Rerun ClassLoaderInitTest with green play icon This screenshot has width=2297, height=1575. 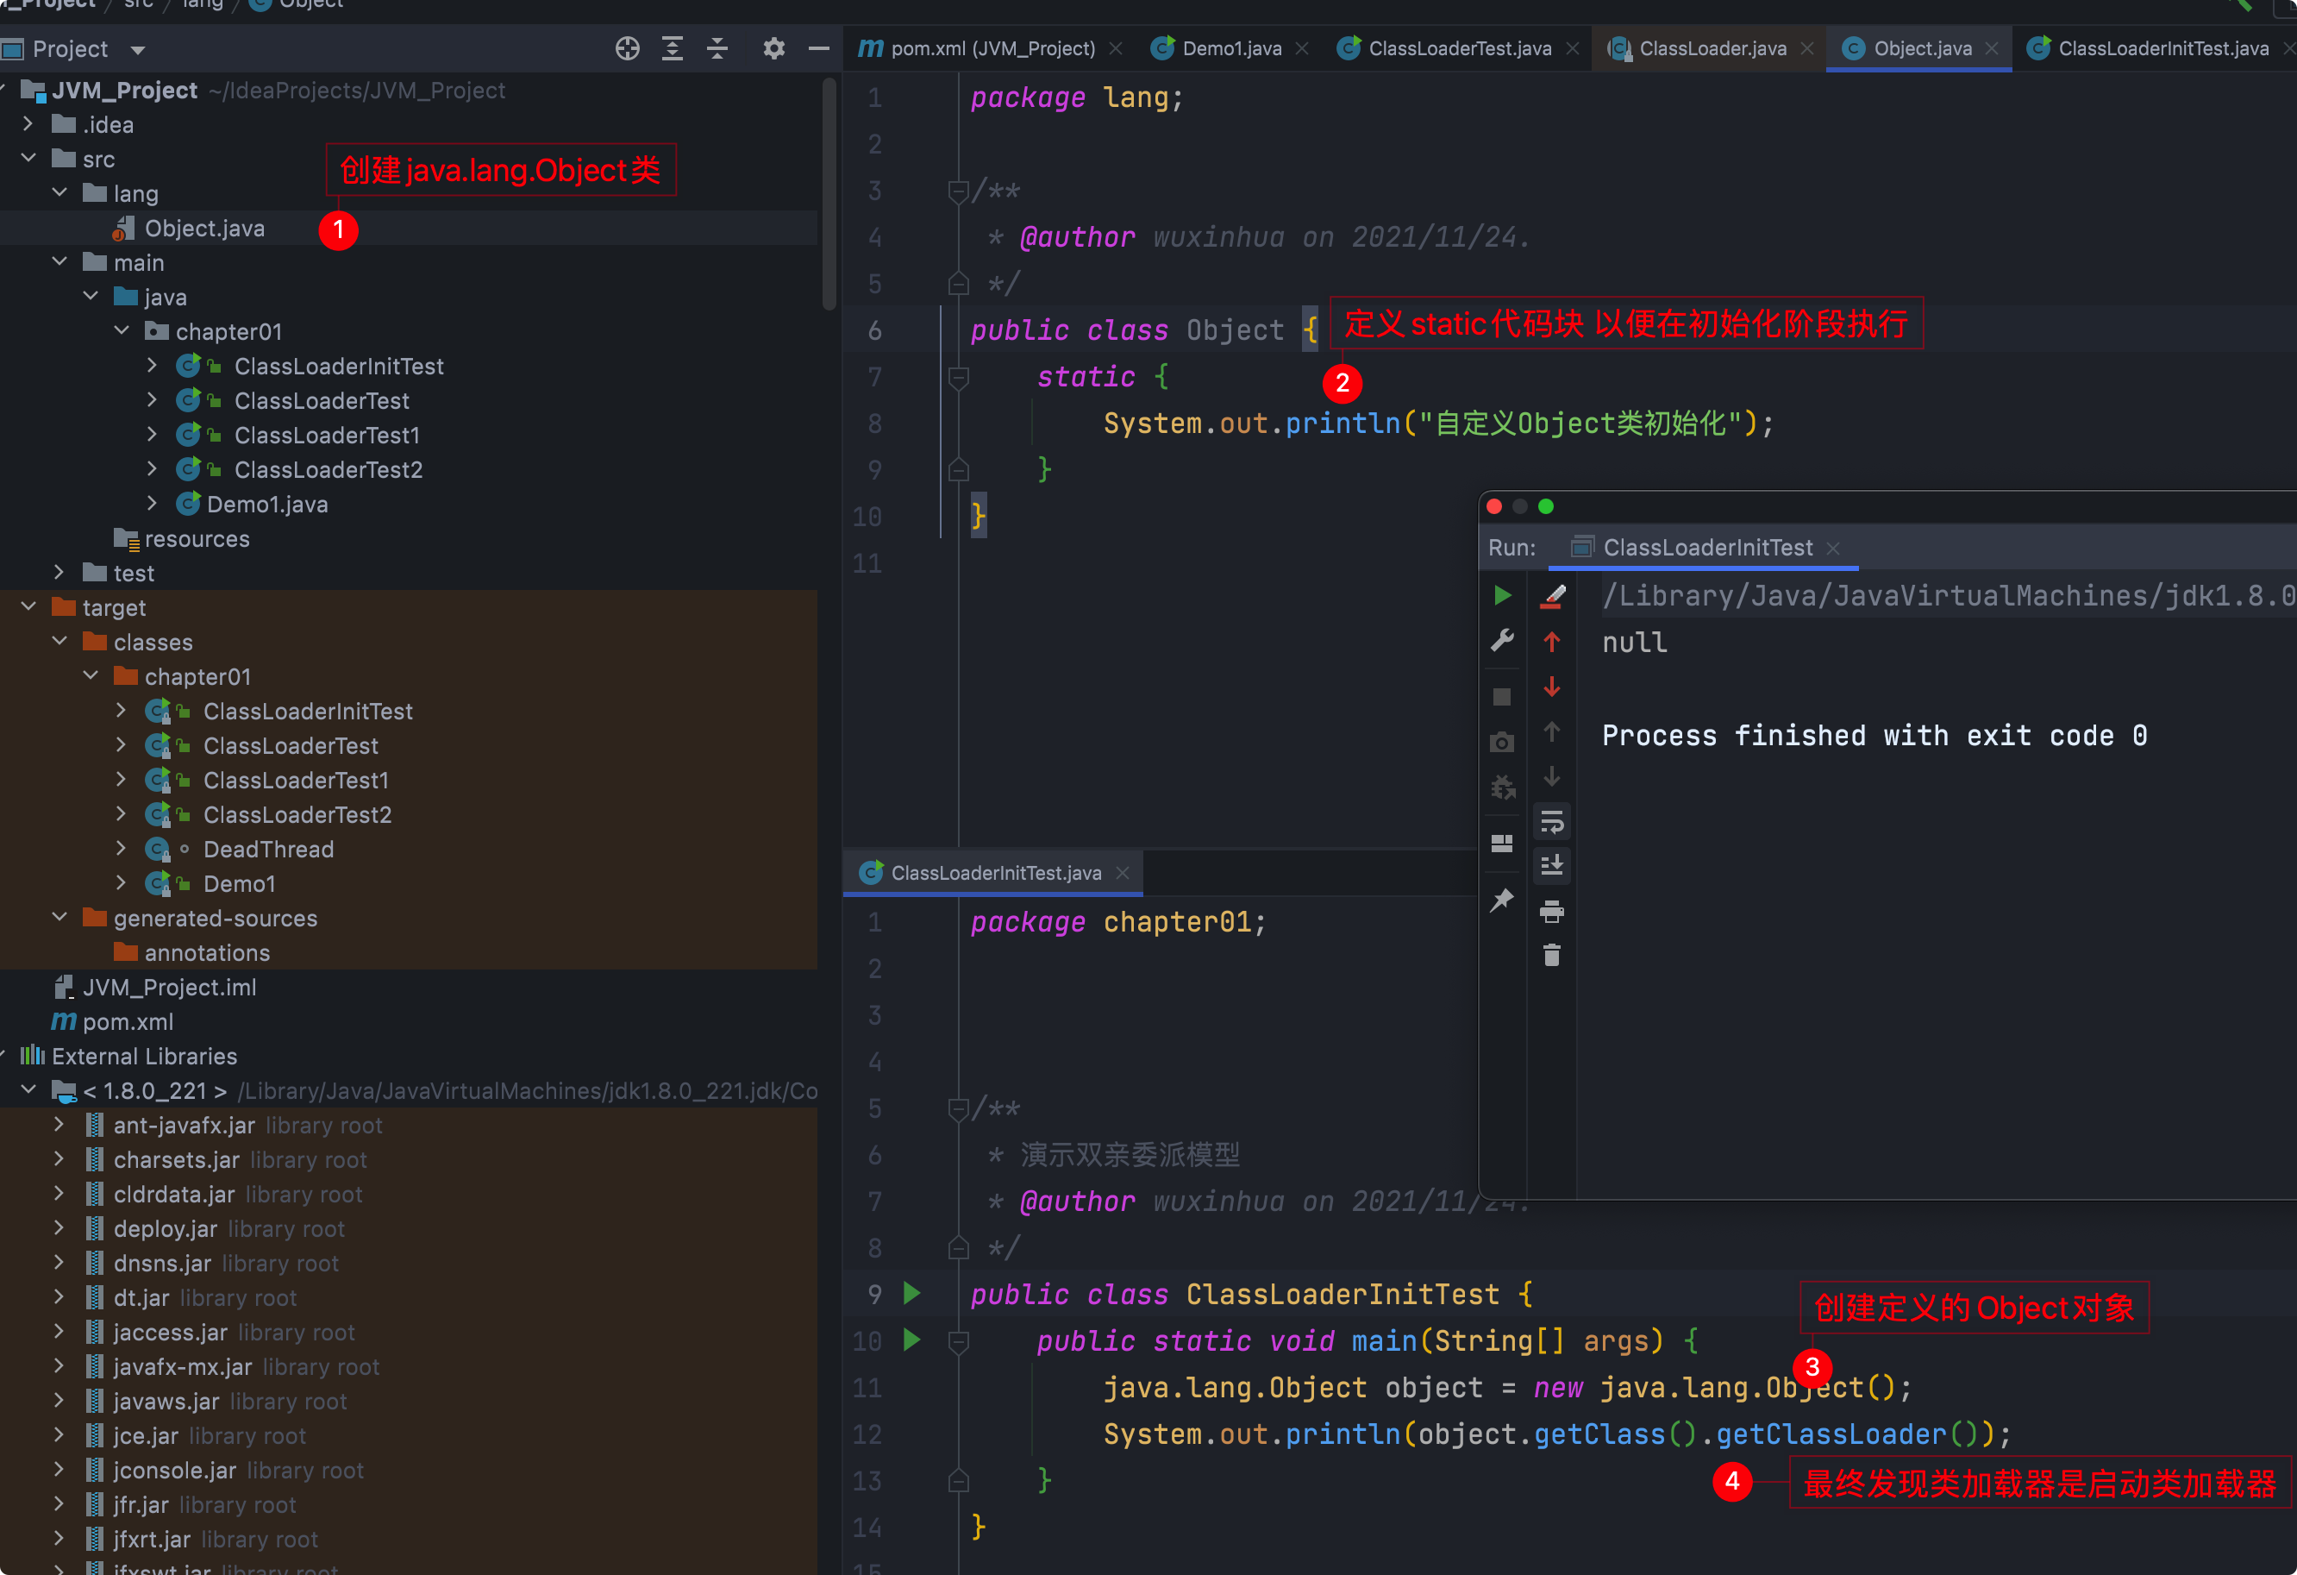(x=1502, y=595)
